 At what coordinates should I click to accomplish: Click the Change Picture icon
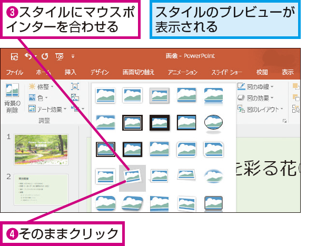point(75,97)
